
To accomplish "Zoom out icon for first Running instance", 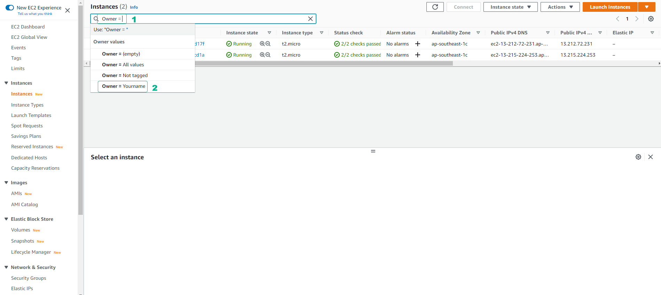I will (x=268, y=44).
